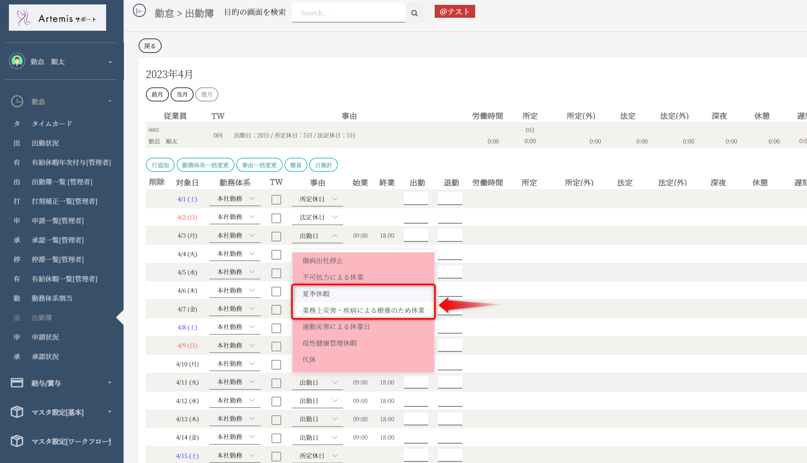The image size is (807, 463).
Task: Enable the TW checkbox for 4/11
Action: (x=276, y=383)
